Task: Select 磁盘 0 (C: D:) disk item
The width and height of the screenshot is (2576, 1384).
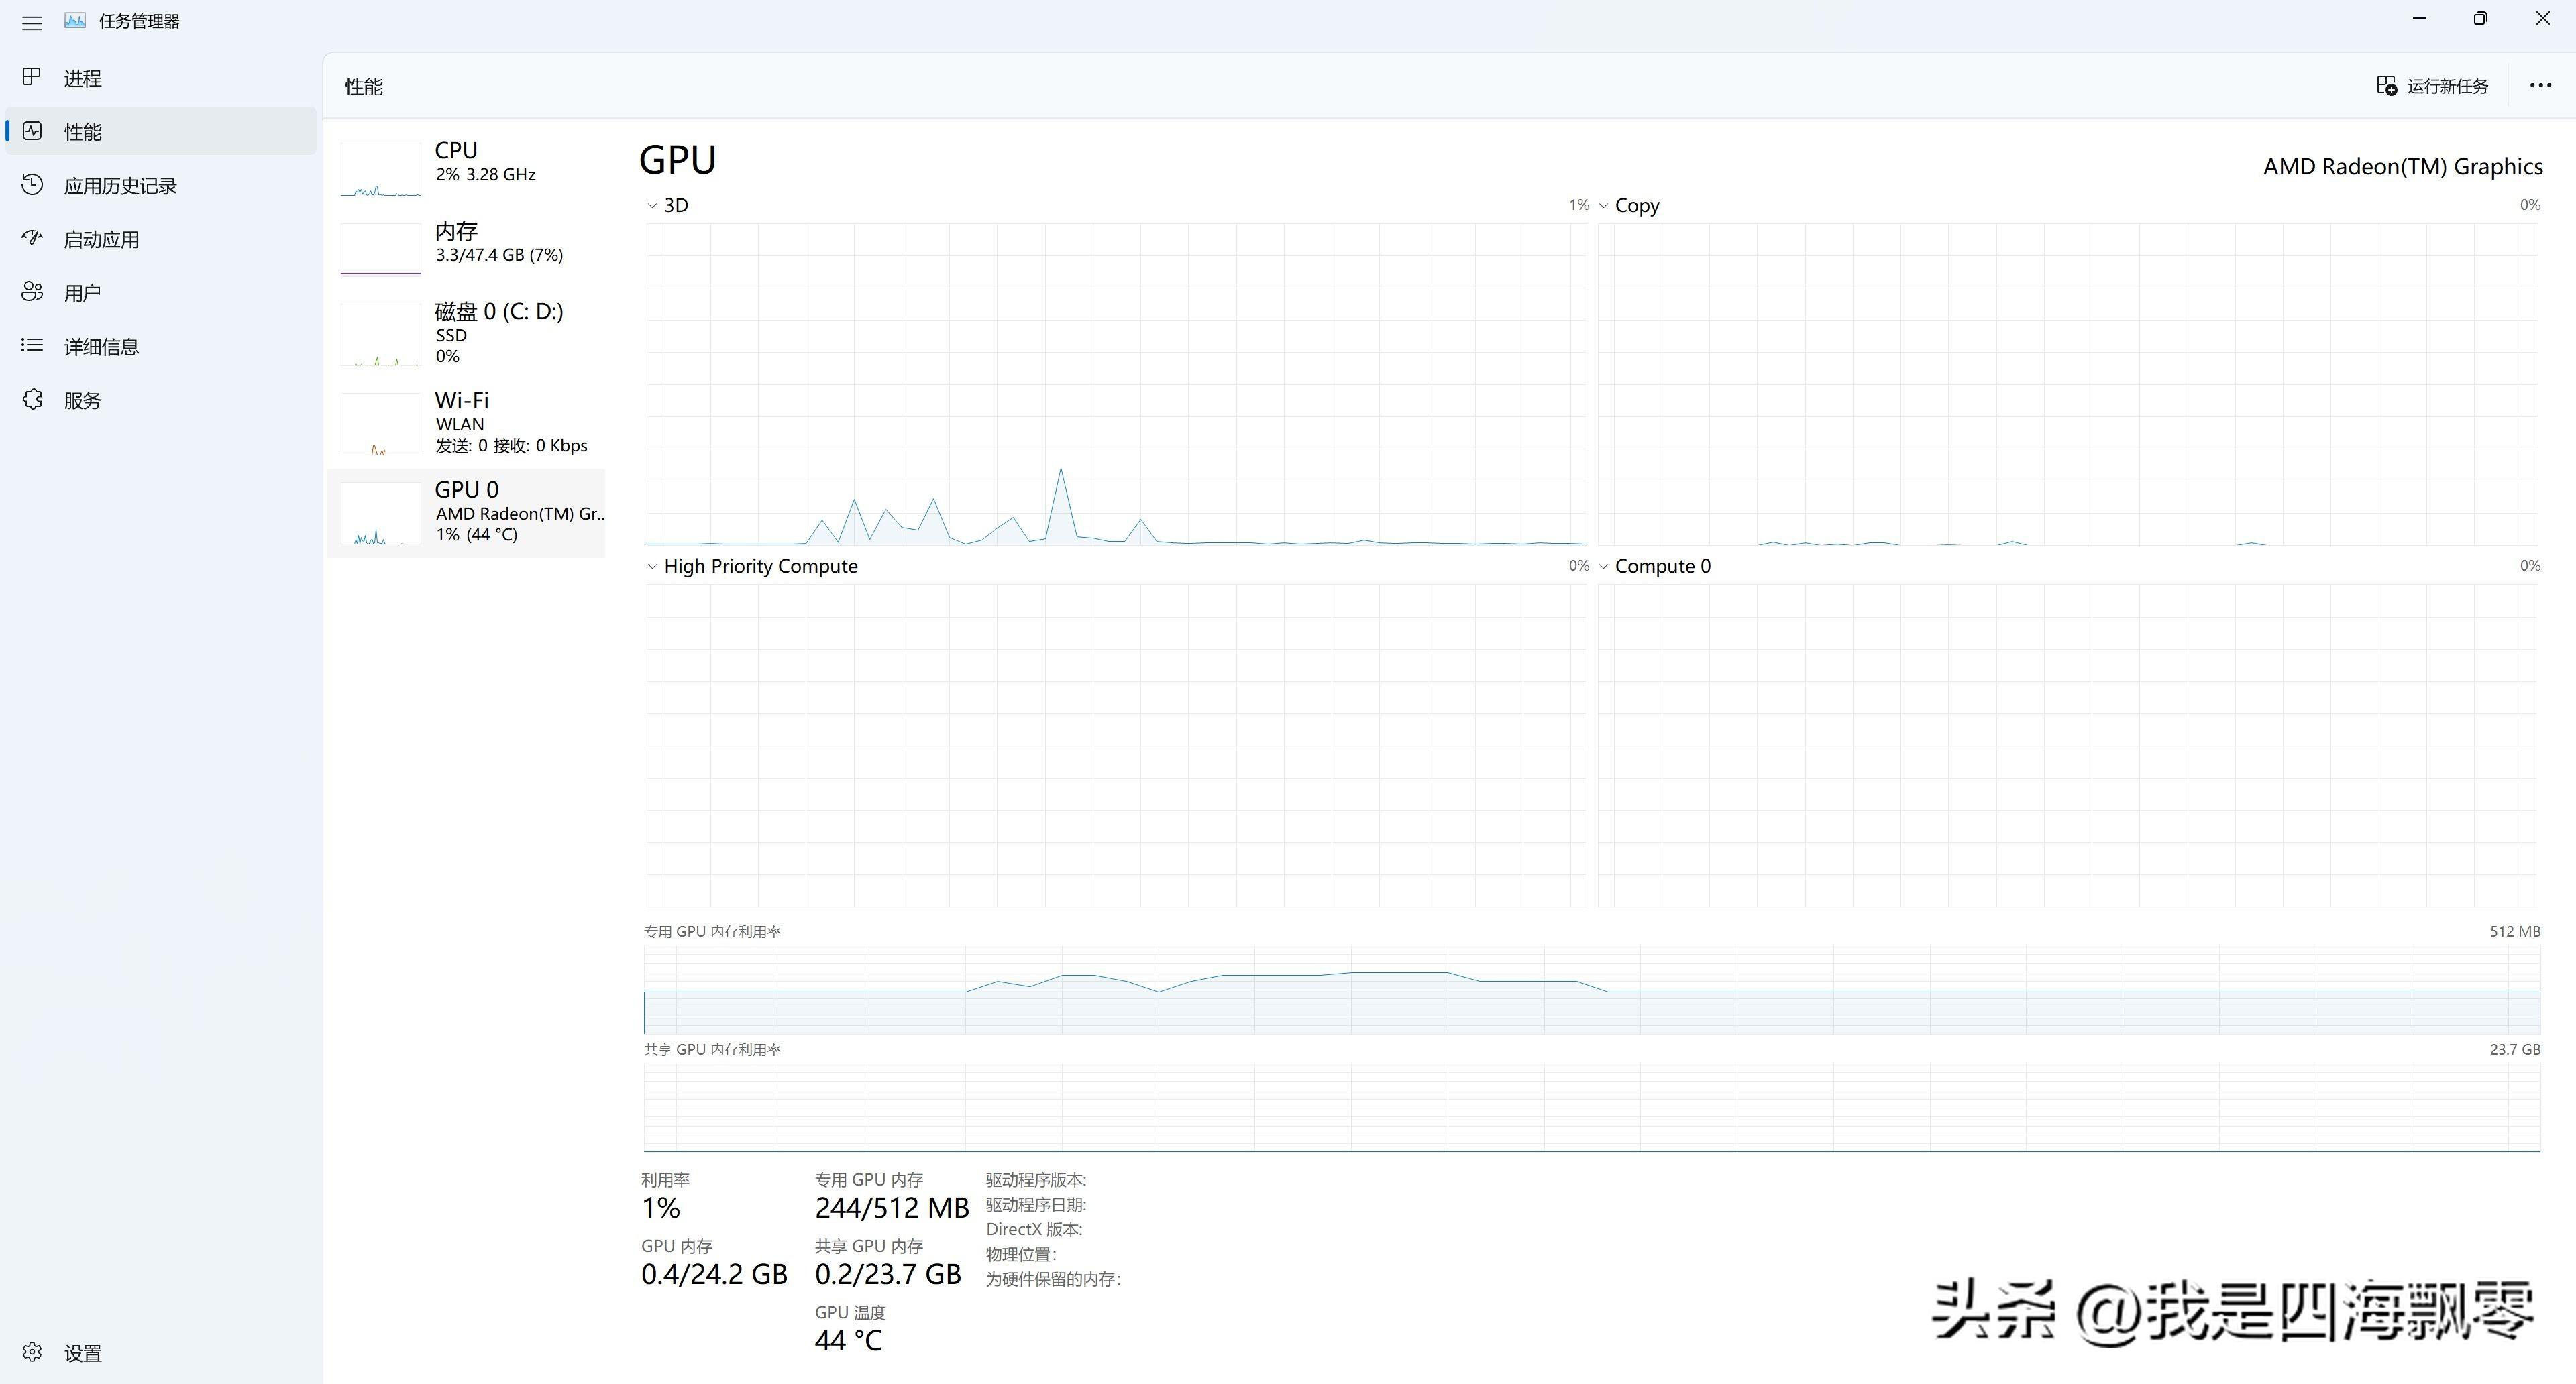Action: (466, 334)
